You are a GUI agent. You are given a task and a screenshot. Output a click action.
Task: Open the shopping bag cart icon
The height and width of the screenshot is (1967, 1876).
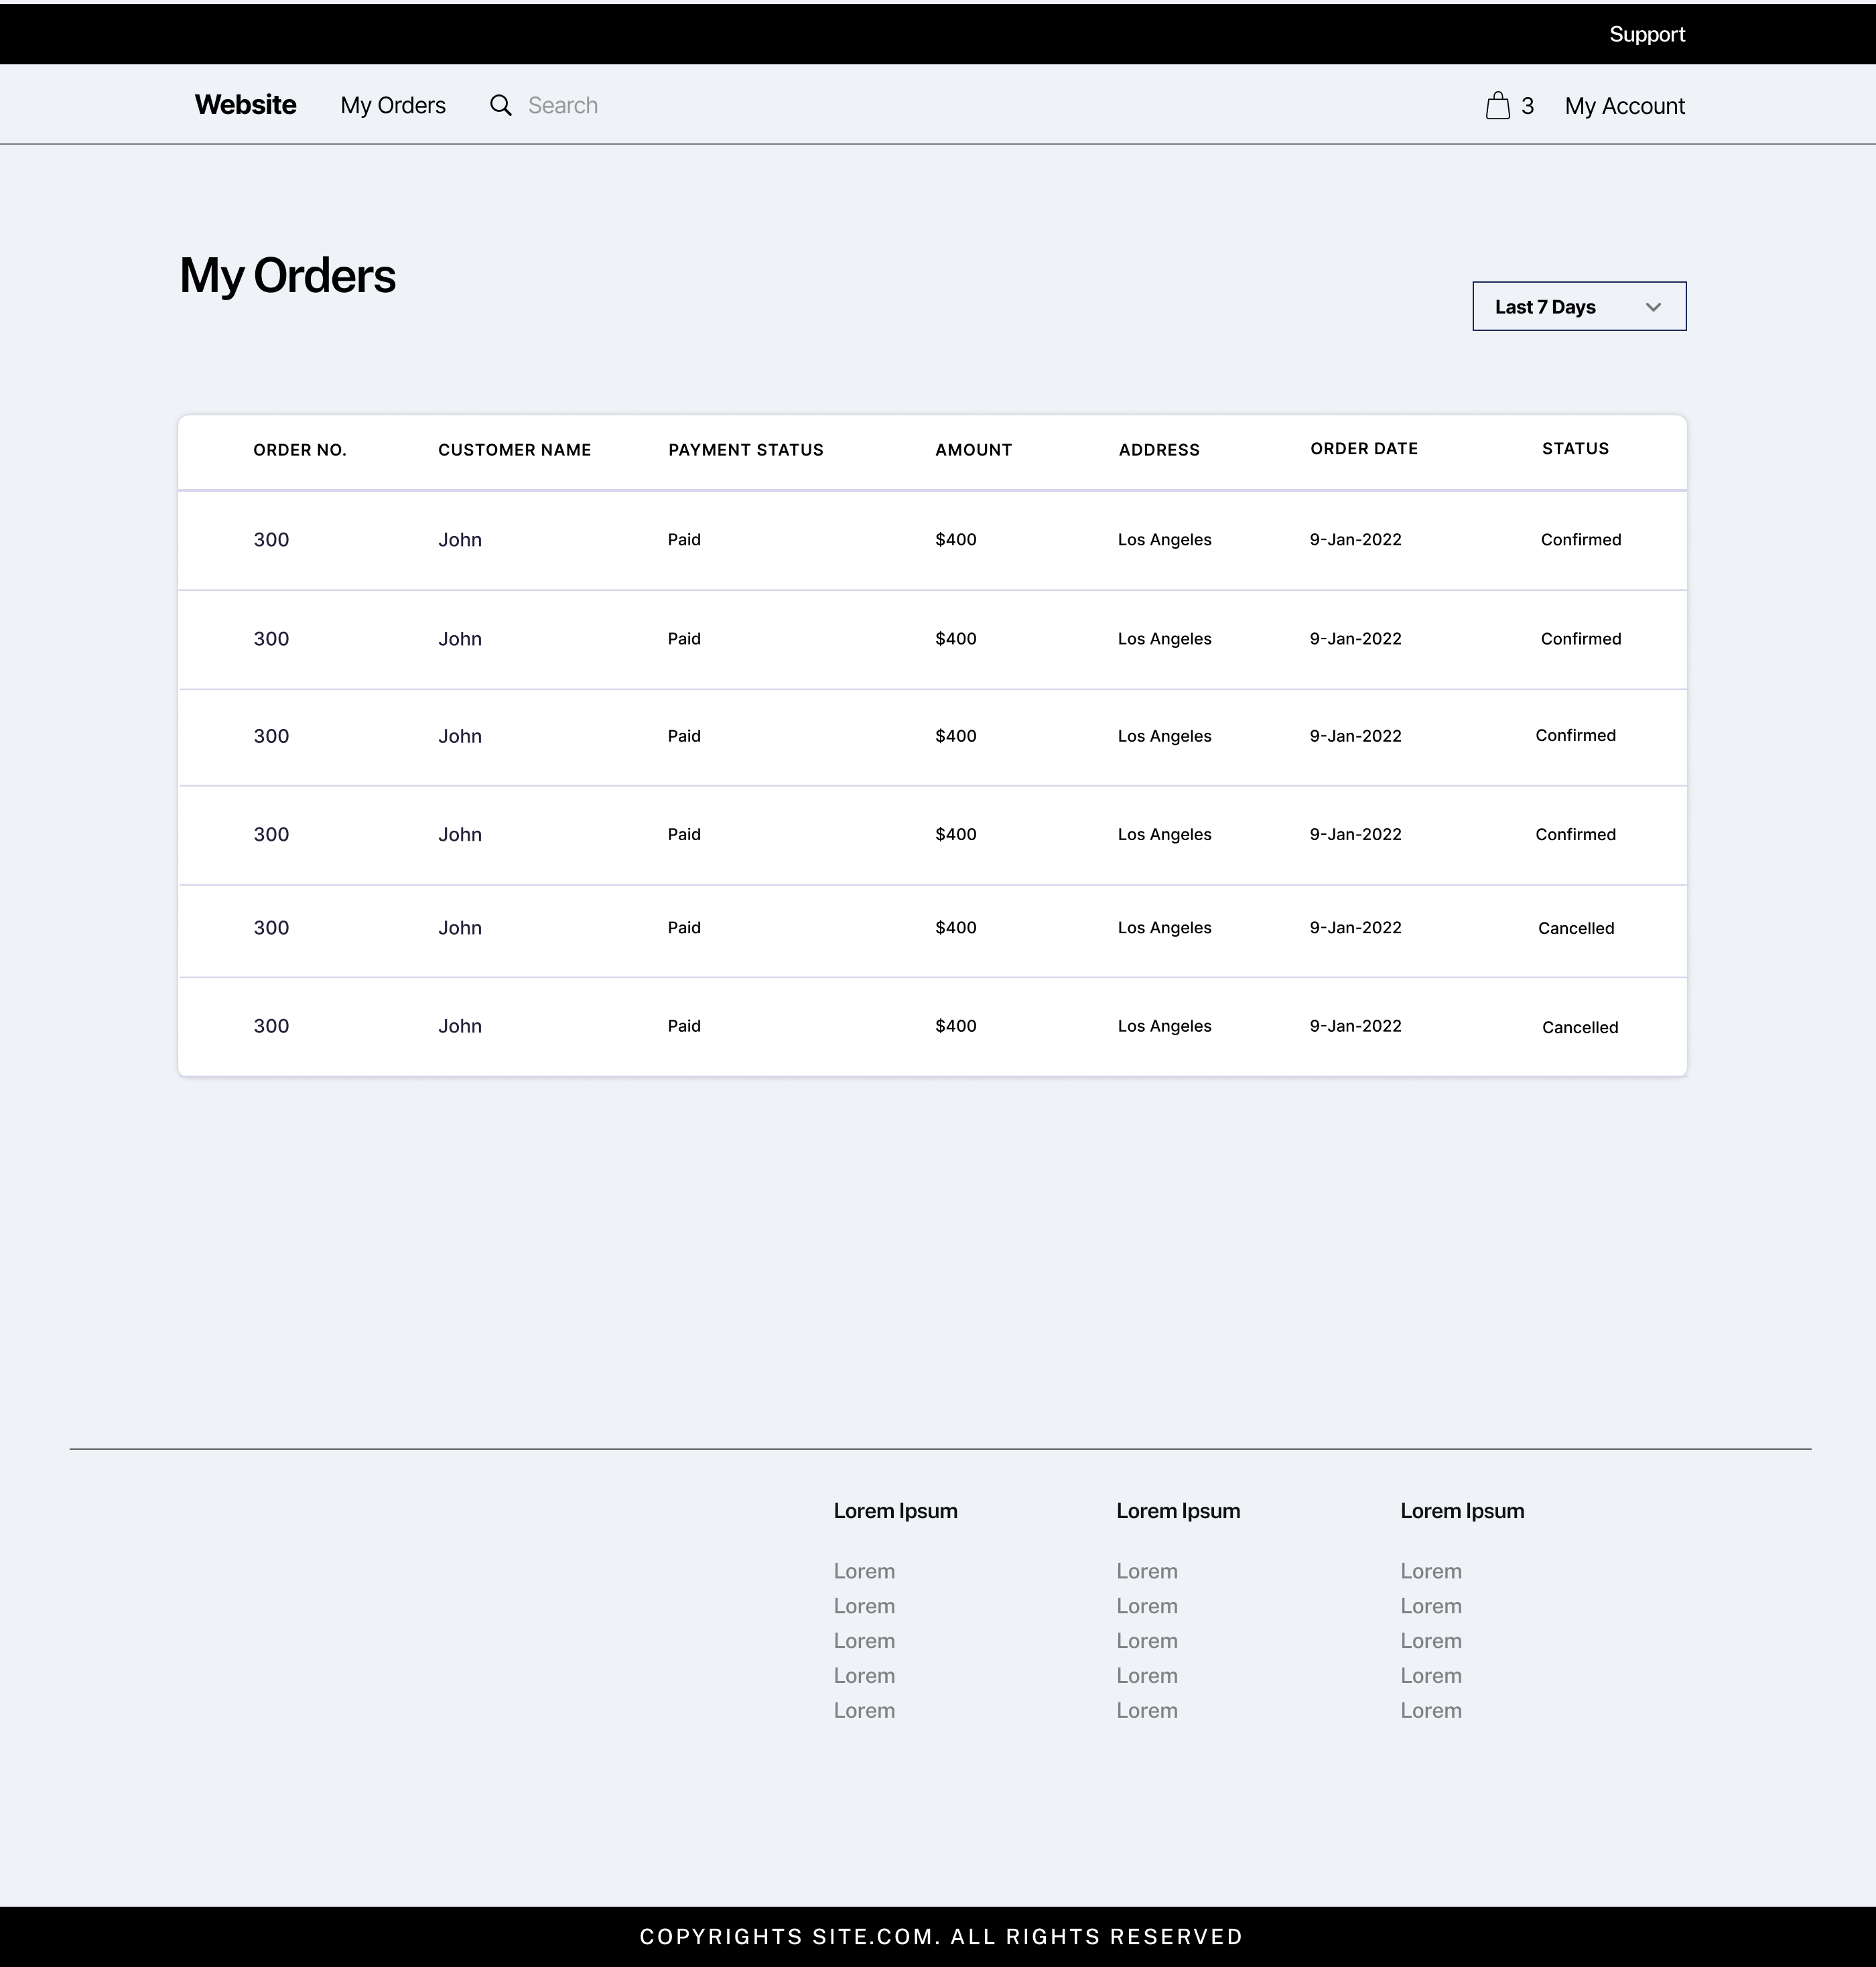click(x=1497, y=105)
